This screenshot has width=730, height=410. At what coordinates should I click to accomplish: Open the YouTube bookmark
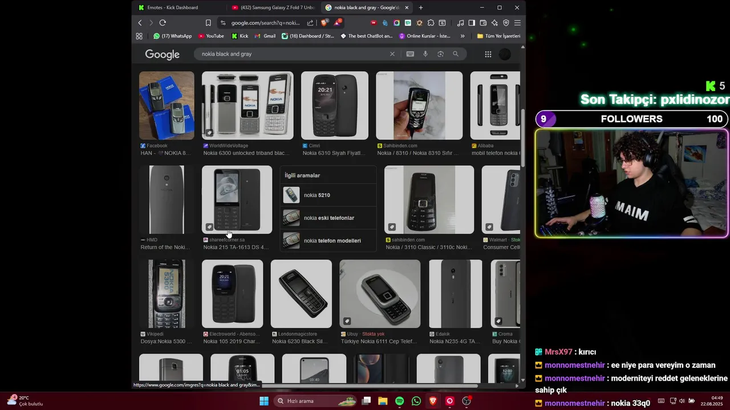[211, 36]
